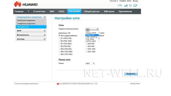This screenshot has width=171, height=96.
Task: Open the Приложения tab
Action: point(125,11)
